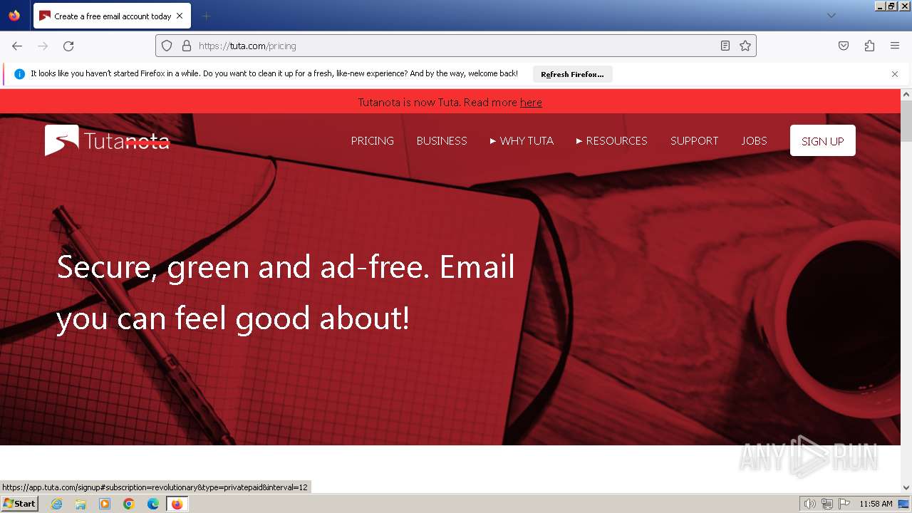Click the Firefox logo in title bar

coord(14,16)
